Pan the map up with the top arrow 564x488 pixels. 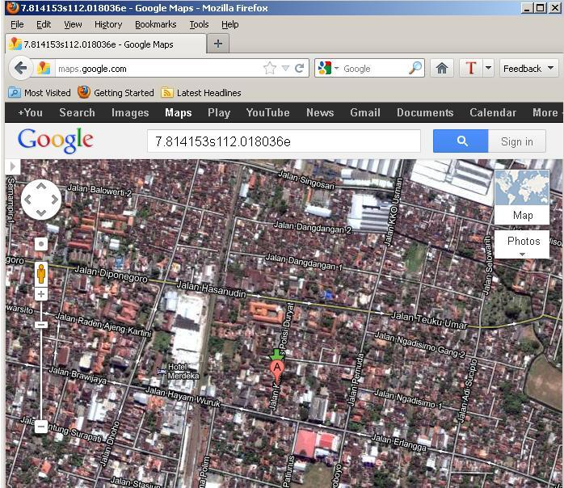coord(41,187)
